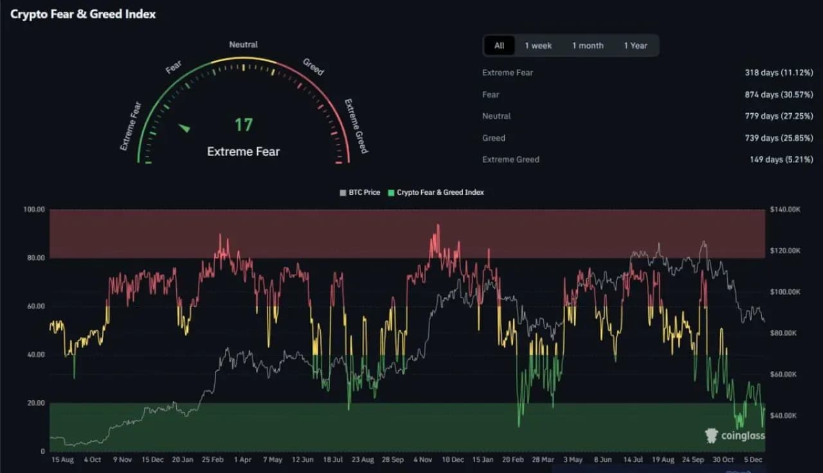Toggle the Crypto Fear & Greed Index legend
The image size is (823, 473).
point(436,192)
